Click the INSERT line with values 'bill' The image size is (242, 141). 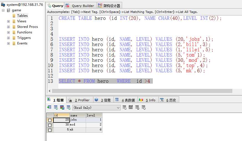point(135,44)
